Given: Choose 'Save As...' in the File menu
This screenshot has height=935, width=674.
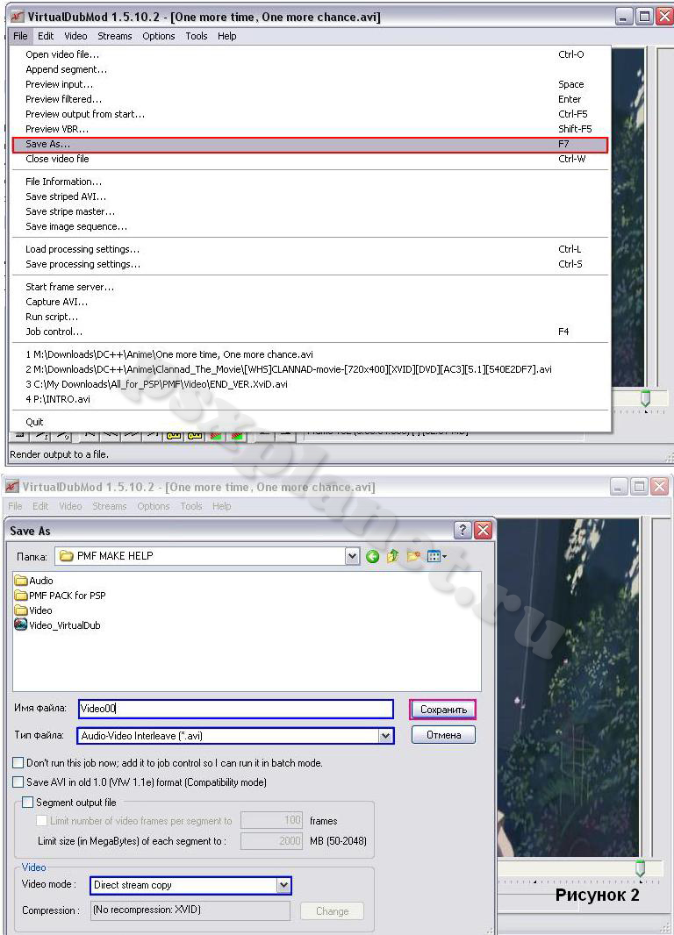Looking at the screenshot, I should (310, 145).
